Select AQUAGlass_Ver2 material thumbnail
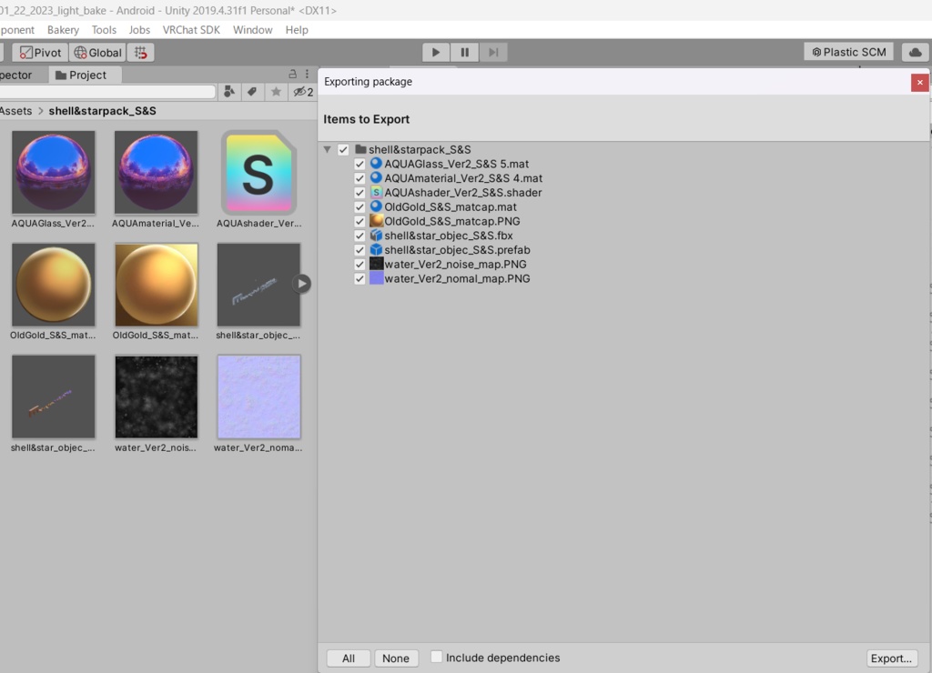Viewport: 932px width, 673px height. tap(53, 172)
